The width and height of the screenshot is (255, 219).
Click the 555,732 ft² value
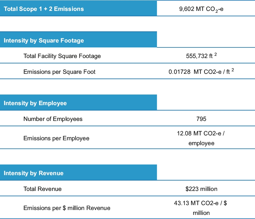coord(201,56)
